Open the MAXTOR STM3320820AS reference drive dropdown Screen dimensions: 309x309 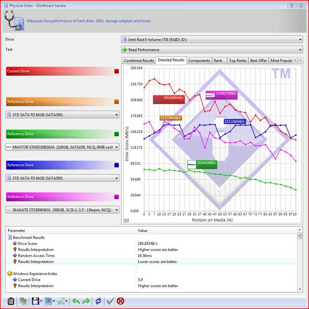62,147
